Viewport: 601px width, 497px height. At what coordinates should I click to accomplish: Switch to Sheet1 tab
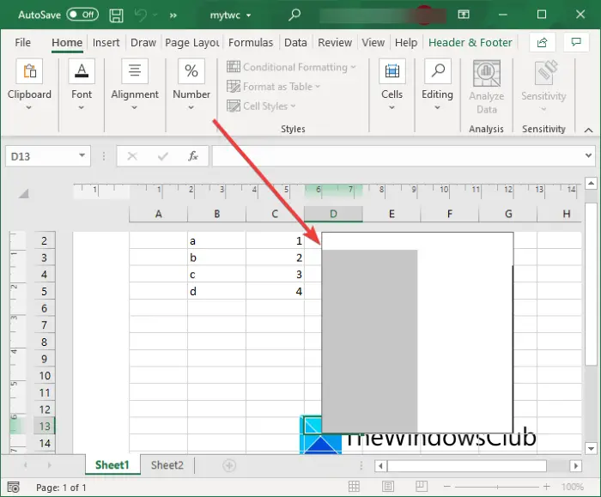point(112,465)
